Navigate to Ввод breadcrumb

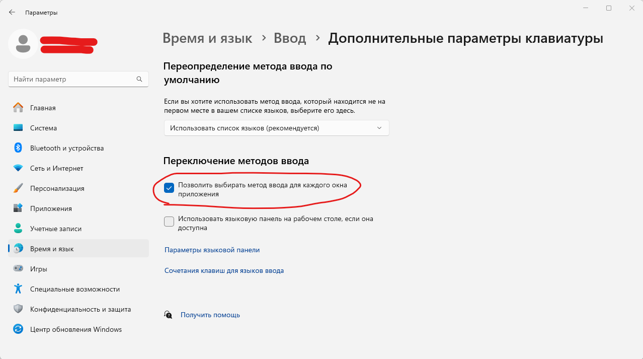coord(289,38)
